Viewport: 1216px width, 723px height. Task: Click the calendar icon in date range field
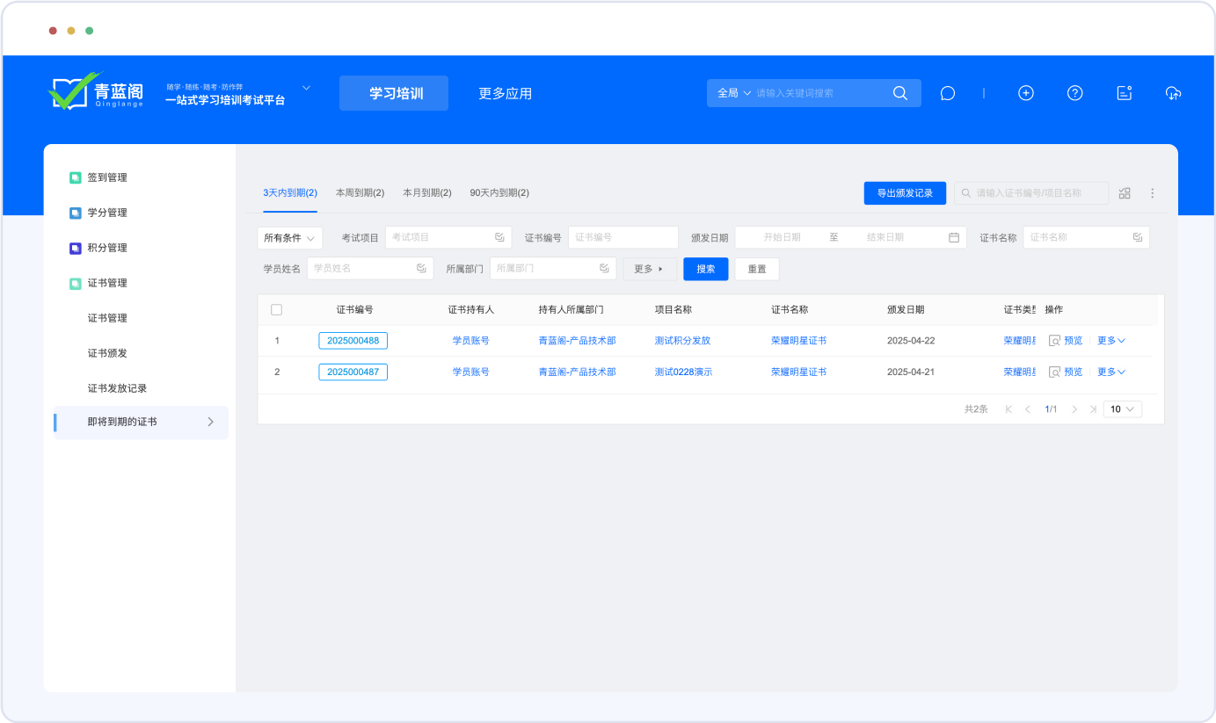point(954,237)
